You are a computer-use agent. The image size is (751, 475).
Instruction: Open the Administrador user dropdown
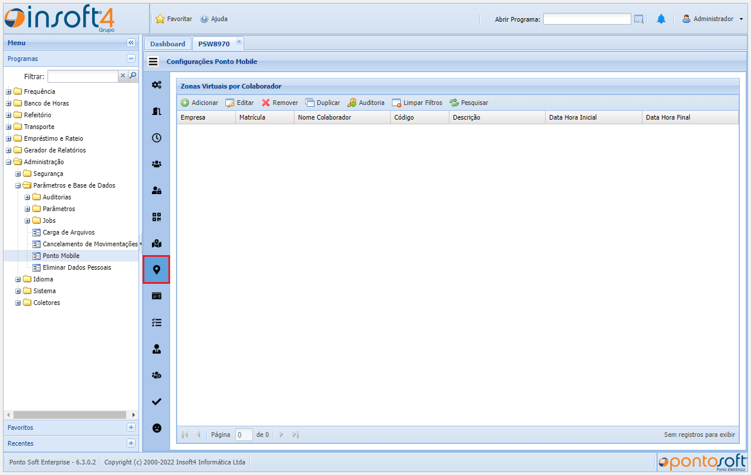[712, 19]
